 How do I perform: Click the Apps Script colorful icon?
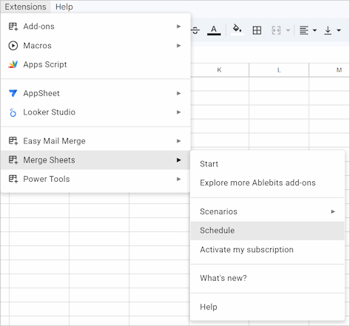(x=13, y=64)
